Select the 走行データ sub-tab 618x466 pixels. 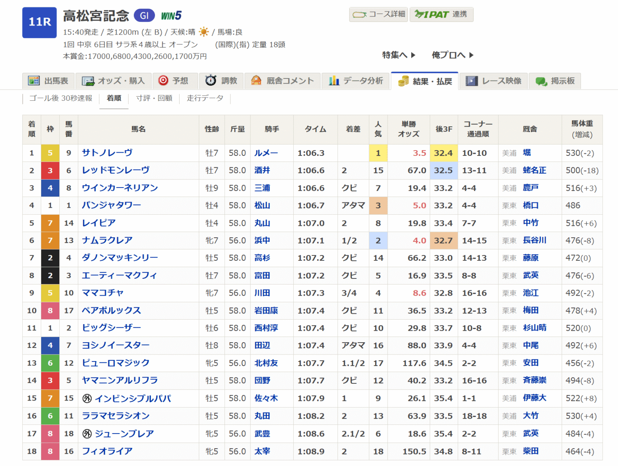205,98
